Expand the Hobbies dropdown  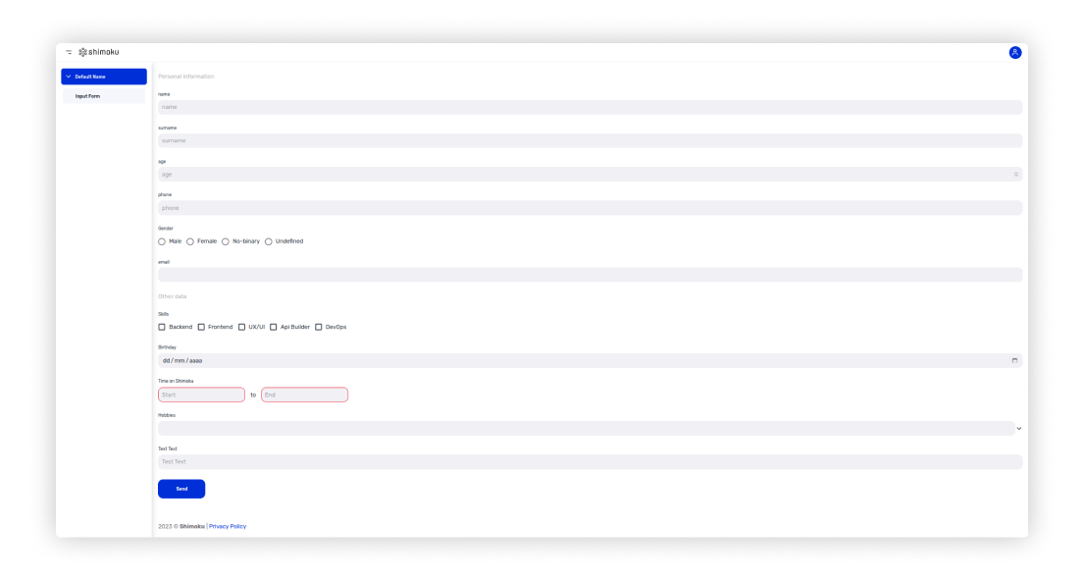pyautogui.click(x=1018, y=429)
